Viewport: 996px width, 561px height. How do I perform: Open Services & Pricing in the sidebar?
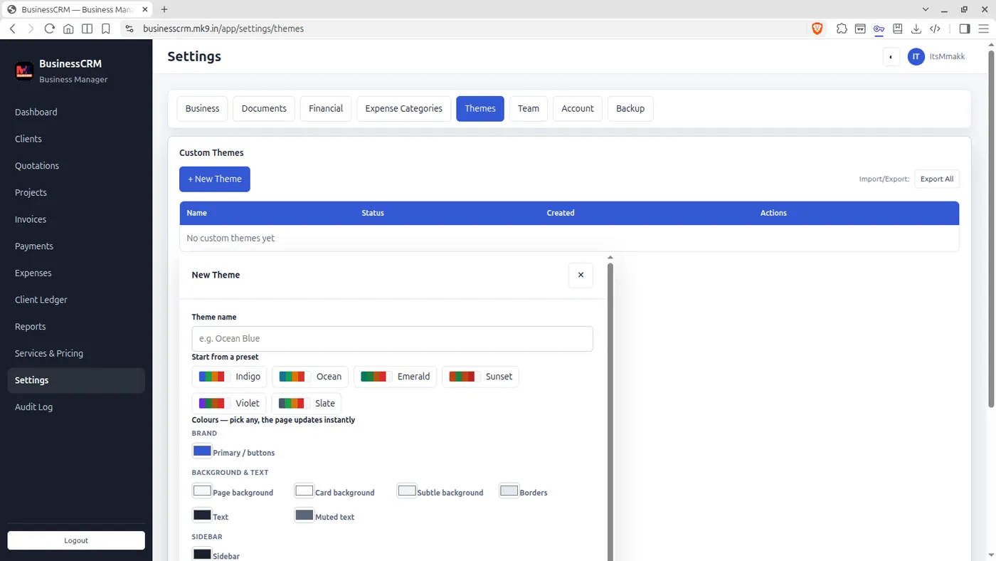click(x=76, y=353)
